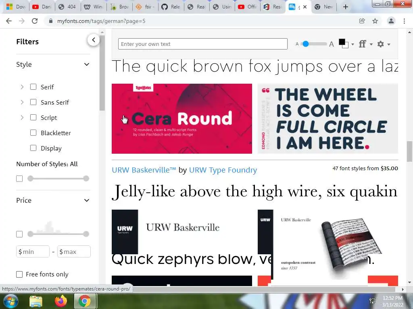Collapse the Price filter section chevron
This screenshot has width=413, height=309.
(x=86, y=200)
